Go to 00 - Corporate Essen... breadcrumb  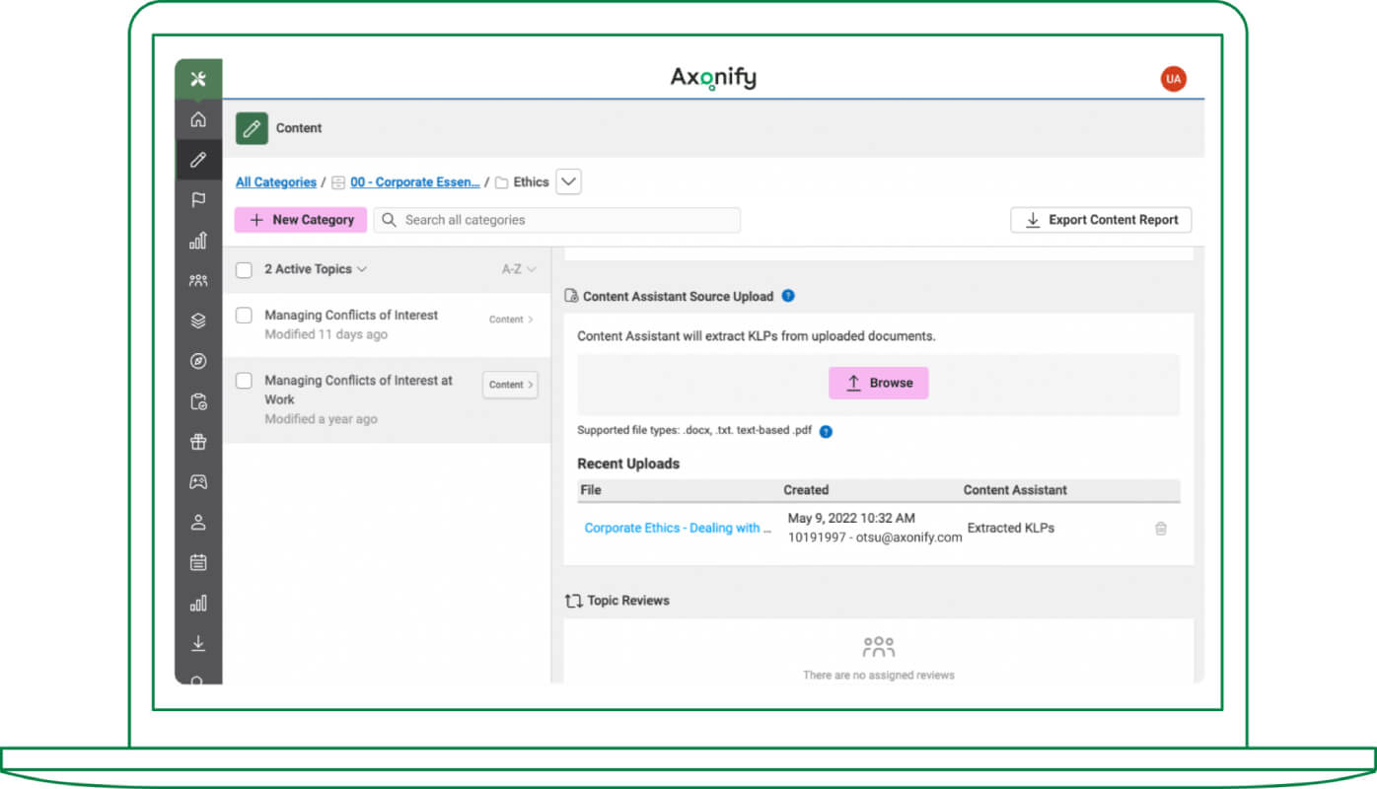tap(415, 182)
